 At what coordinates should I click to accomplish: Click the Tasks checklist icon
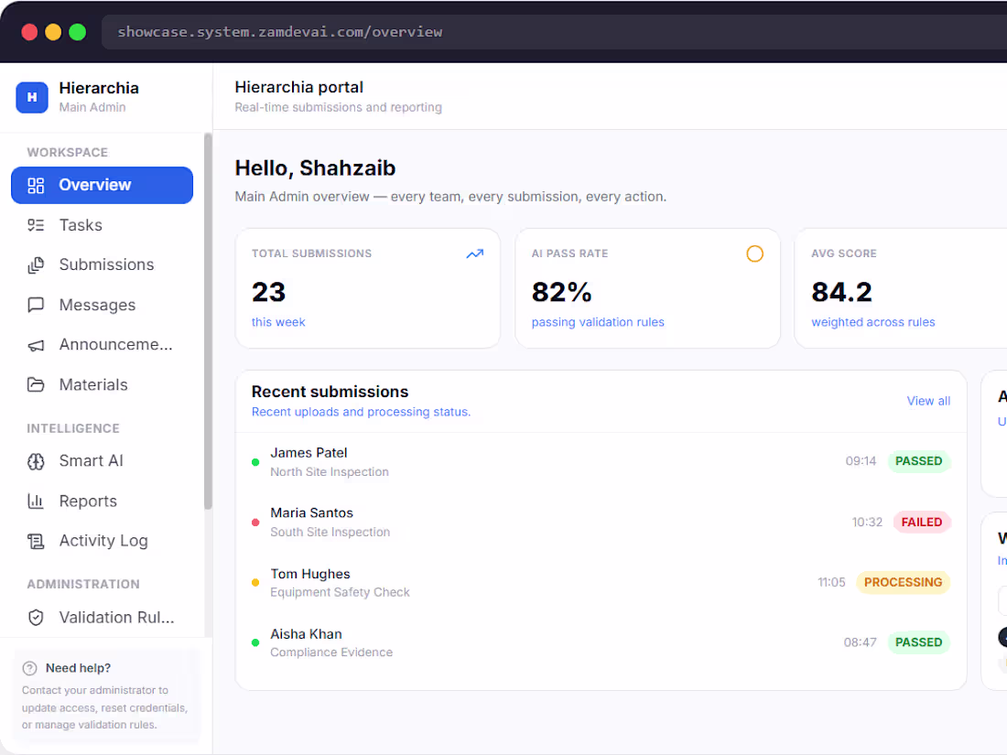(36, 225)
